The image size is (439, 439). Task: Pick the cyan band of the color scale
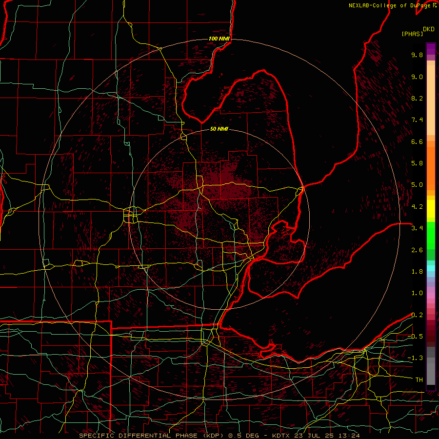(431, 268)
